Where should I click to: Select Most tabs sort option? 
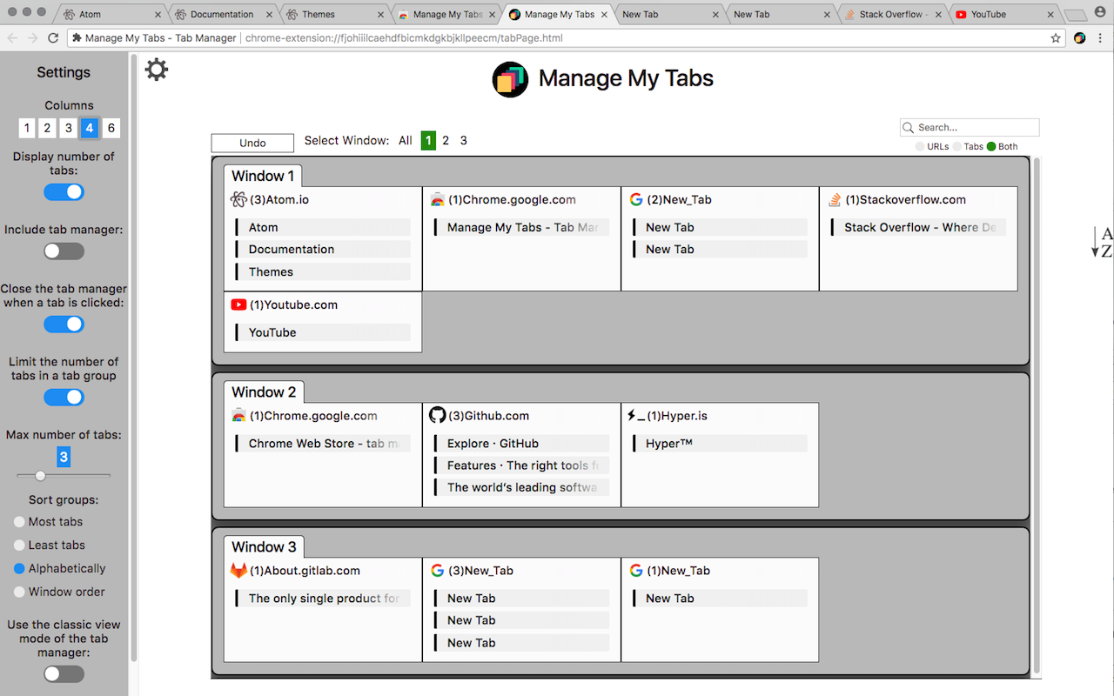[x=20, y=522]
